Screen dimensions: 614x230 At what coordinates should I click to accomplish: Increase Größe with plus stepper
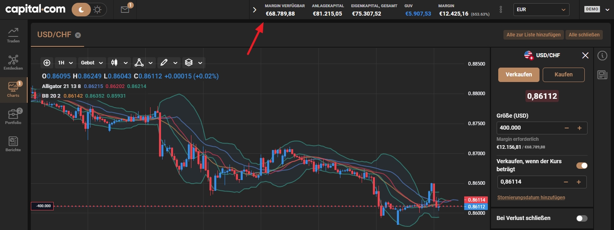pos(579,128)
